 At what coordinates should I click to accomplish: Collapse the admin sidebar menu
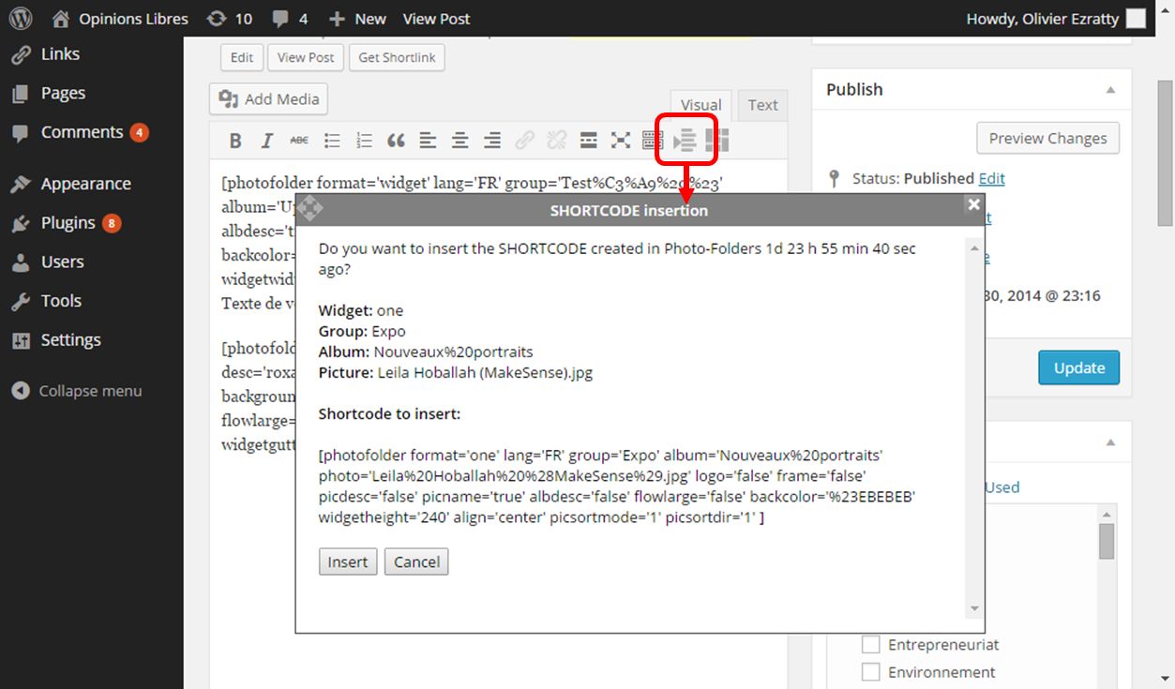pos(77,391)
